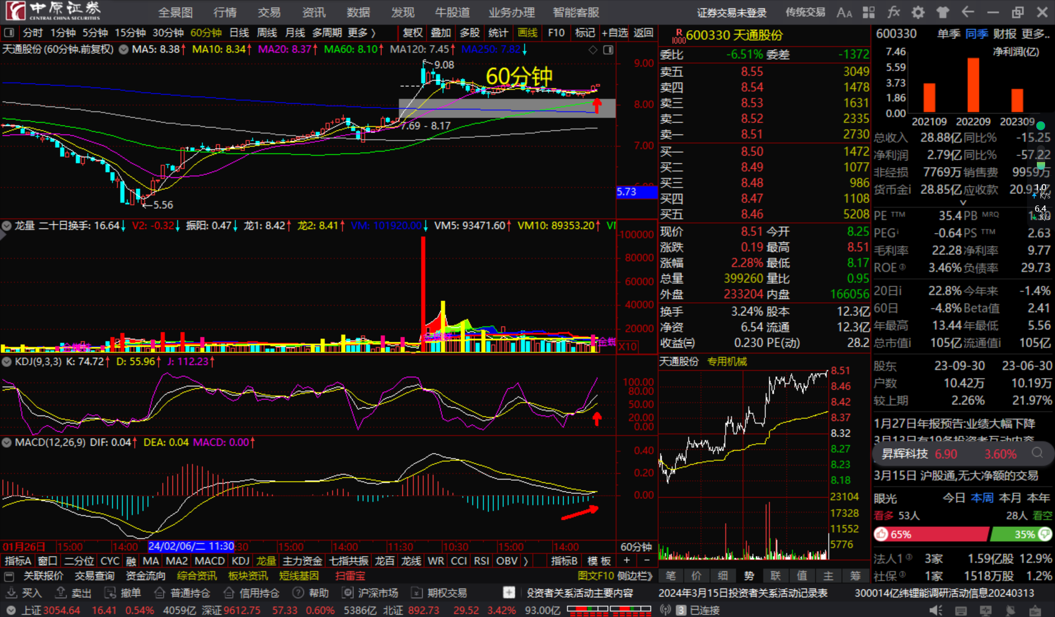Expand the down chevron below 货币金
This screenshot has width=1055, height=617.
pyautogui.click(x=963, y=203)
